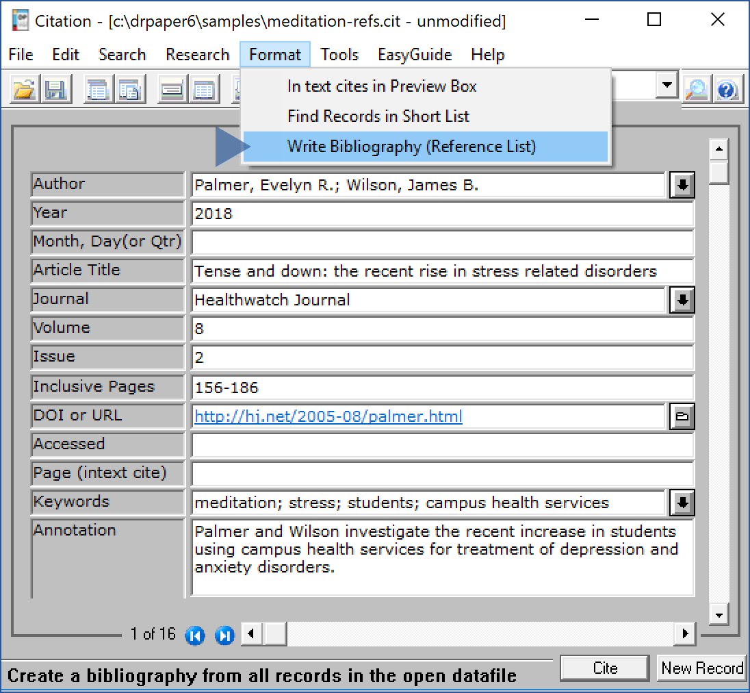Screen dimensions: 750x693
Task: Click the open file folder icon
Action: 25,90
